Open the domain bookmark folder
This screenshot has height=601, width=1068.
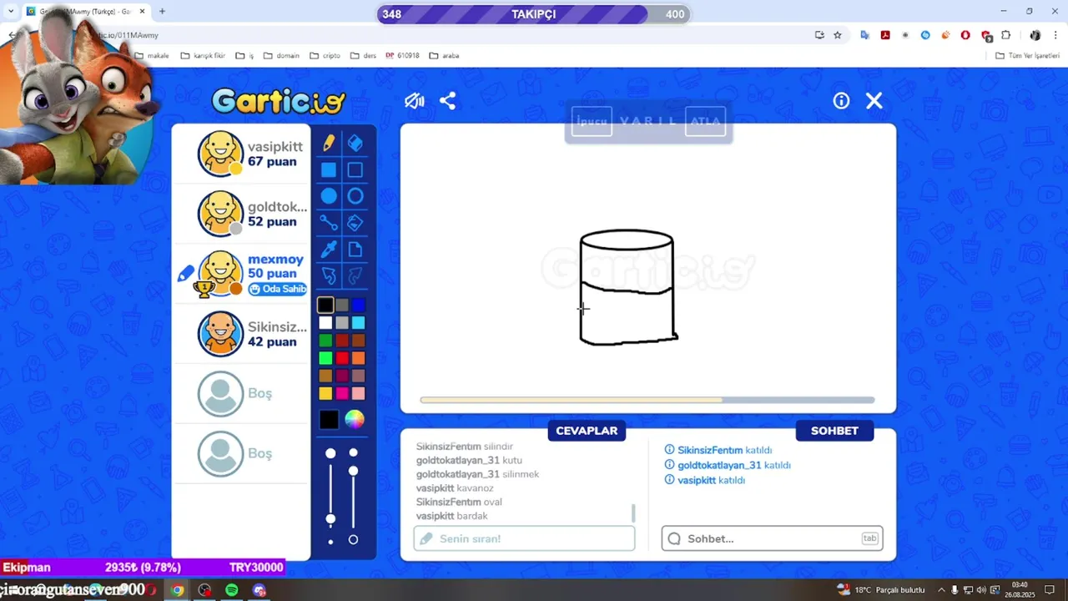click(x=281, y=56)
